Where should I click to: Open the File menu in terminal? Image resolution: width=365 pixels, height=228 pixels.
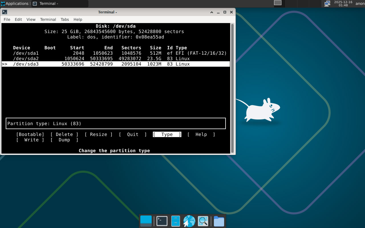(7, 19)
